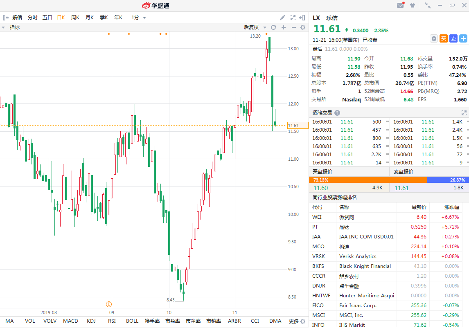Select the 月K chart tab
469x328 pixels.
click(x=90, y=18)
